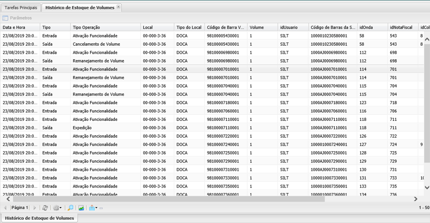Click the vertical scrollbar up arrow
This screenshot has height=223, width=430.
427,40
